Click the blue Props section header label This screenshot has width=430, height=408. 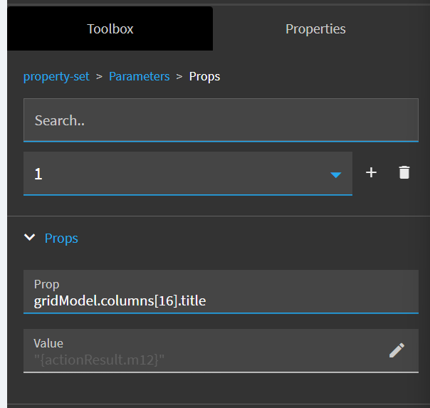click(61, 239)
